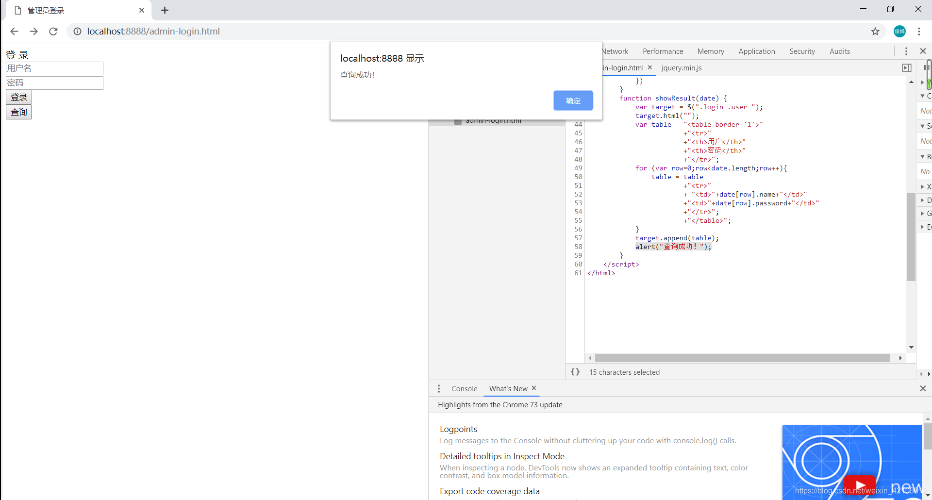Open the drawer three-dot menu

click(x=439, y=389)
